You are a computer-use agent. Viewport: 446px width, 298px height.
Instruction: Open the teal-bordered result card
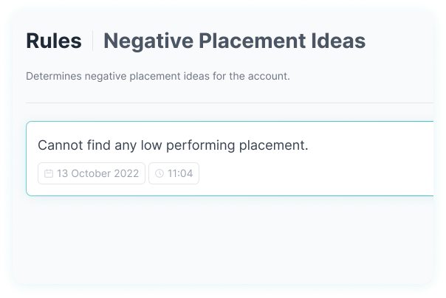(230, 159)
